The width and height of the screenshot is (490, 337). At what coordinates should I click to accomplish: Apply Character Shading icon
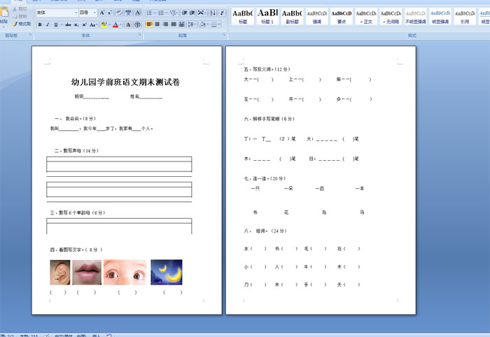click(128, 24)
